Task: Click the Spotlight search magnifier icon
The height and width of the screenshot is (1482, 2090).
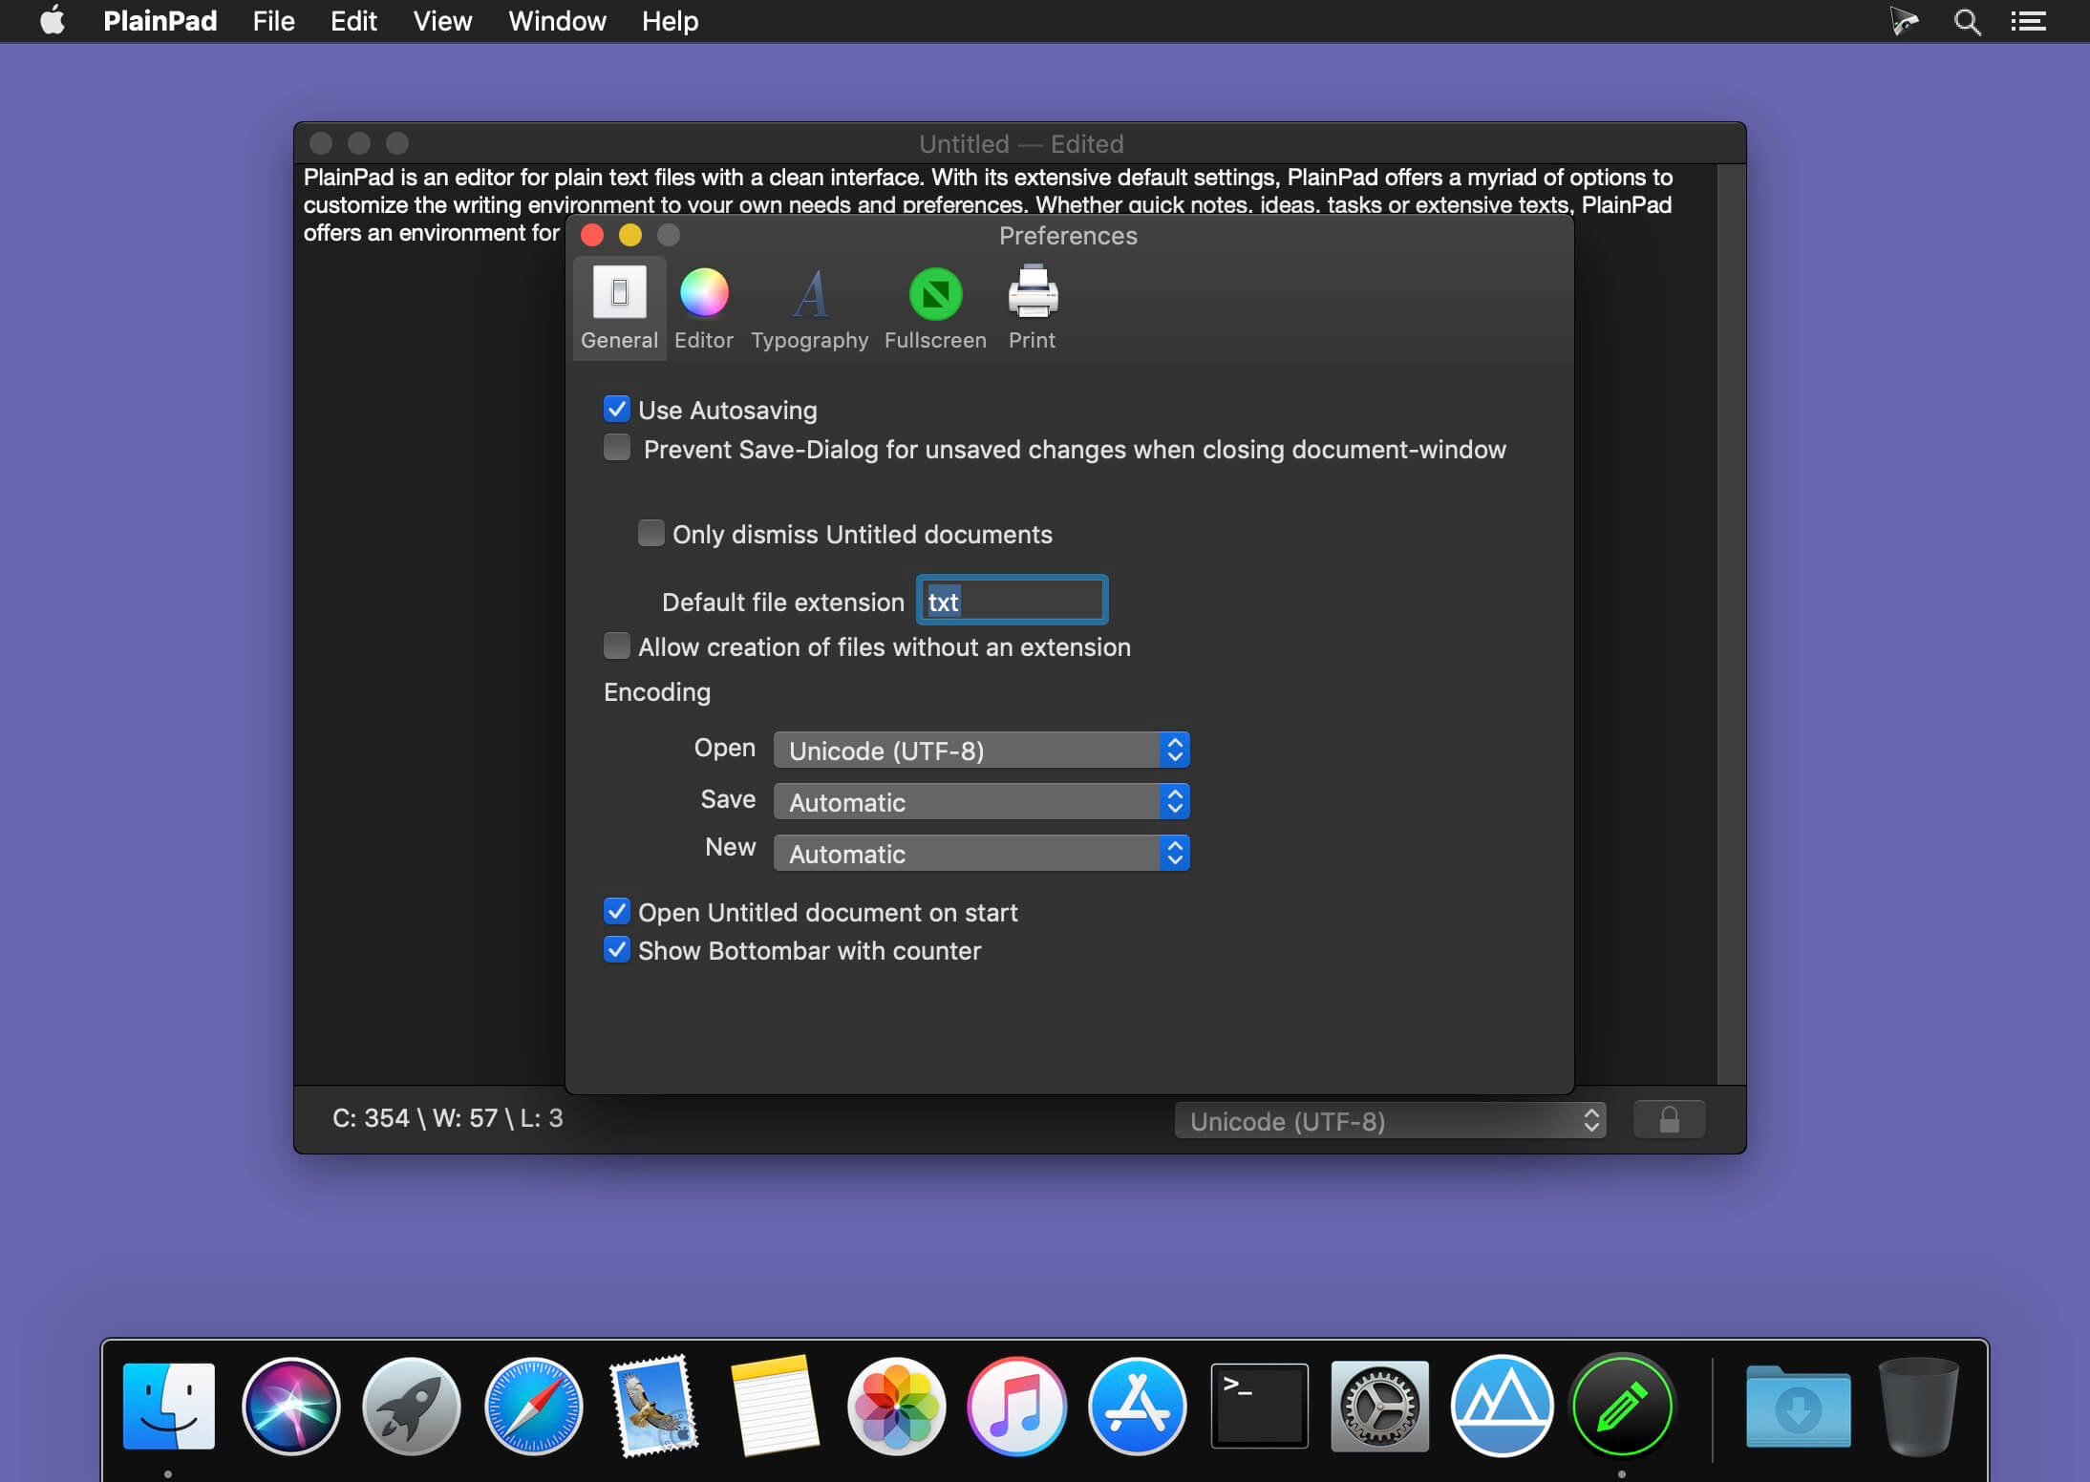Action: point(1967,21)
